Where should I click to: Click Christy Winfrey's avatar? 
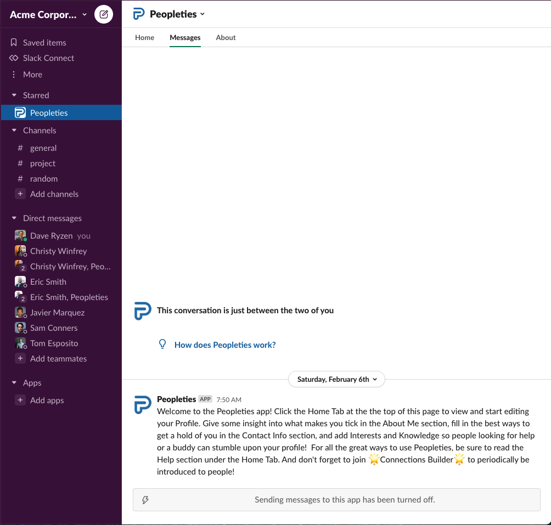[x=20, y=251]
